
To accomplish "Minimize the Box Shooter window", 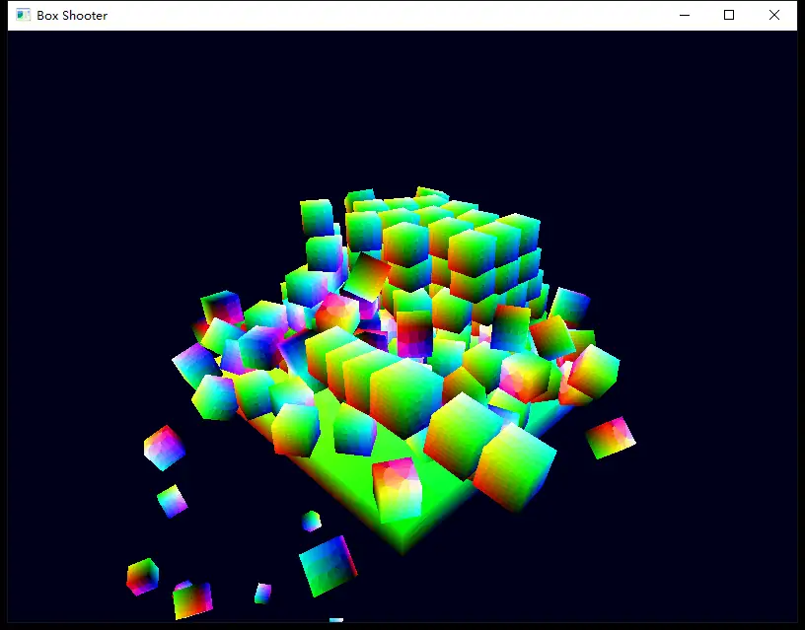I will 684,15.
